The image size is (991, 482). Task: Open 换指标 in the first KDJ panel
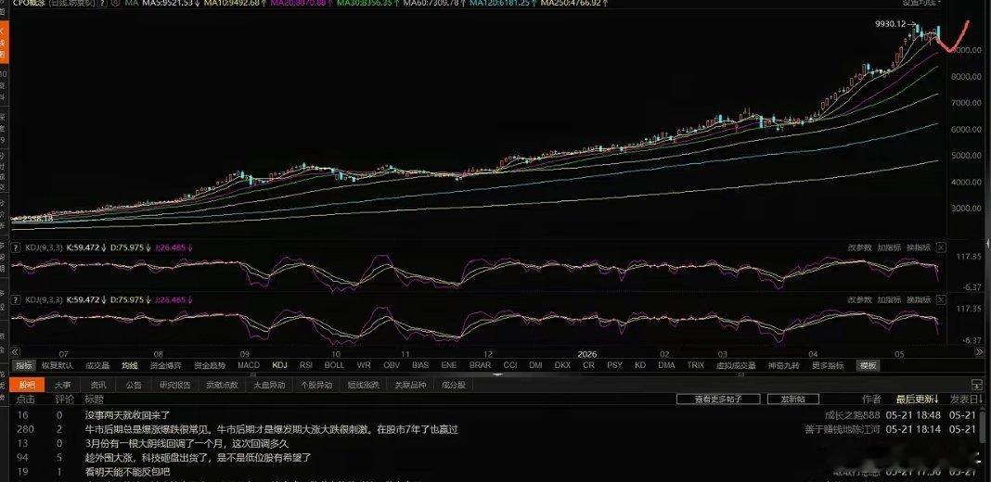919,247
